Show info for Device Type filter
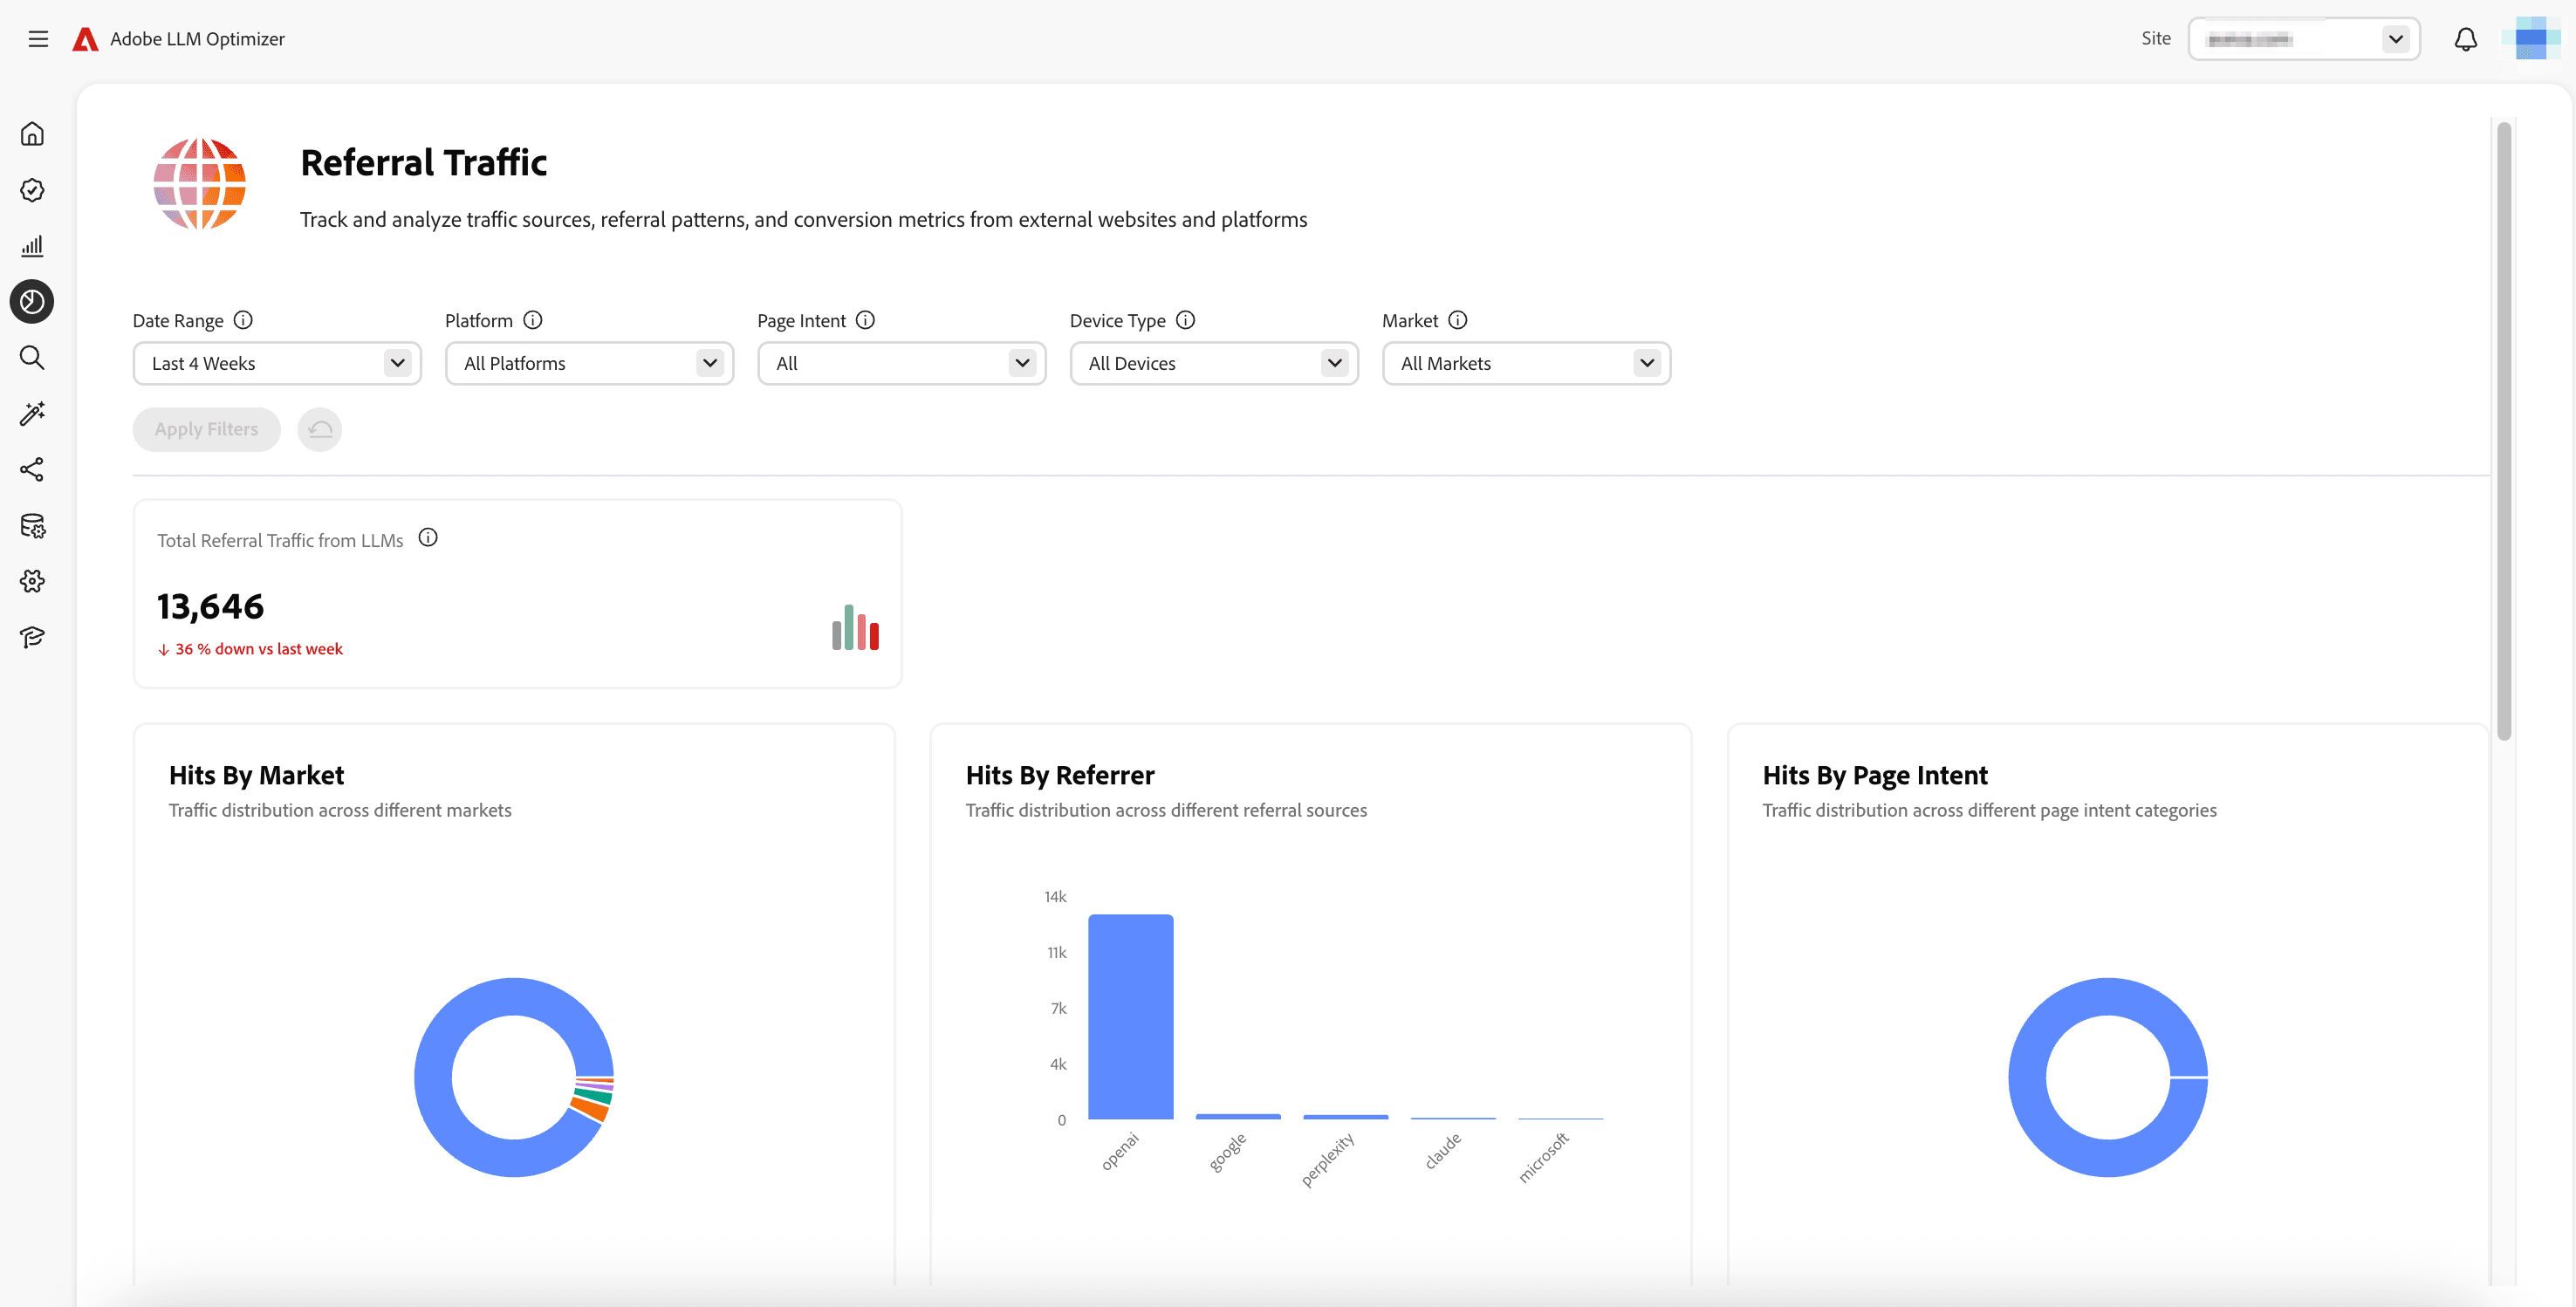The image size is (2576, 1307). coord(1185,320)
